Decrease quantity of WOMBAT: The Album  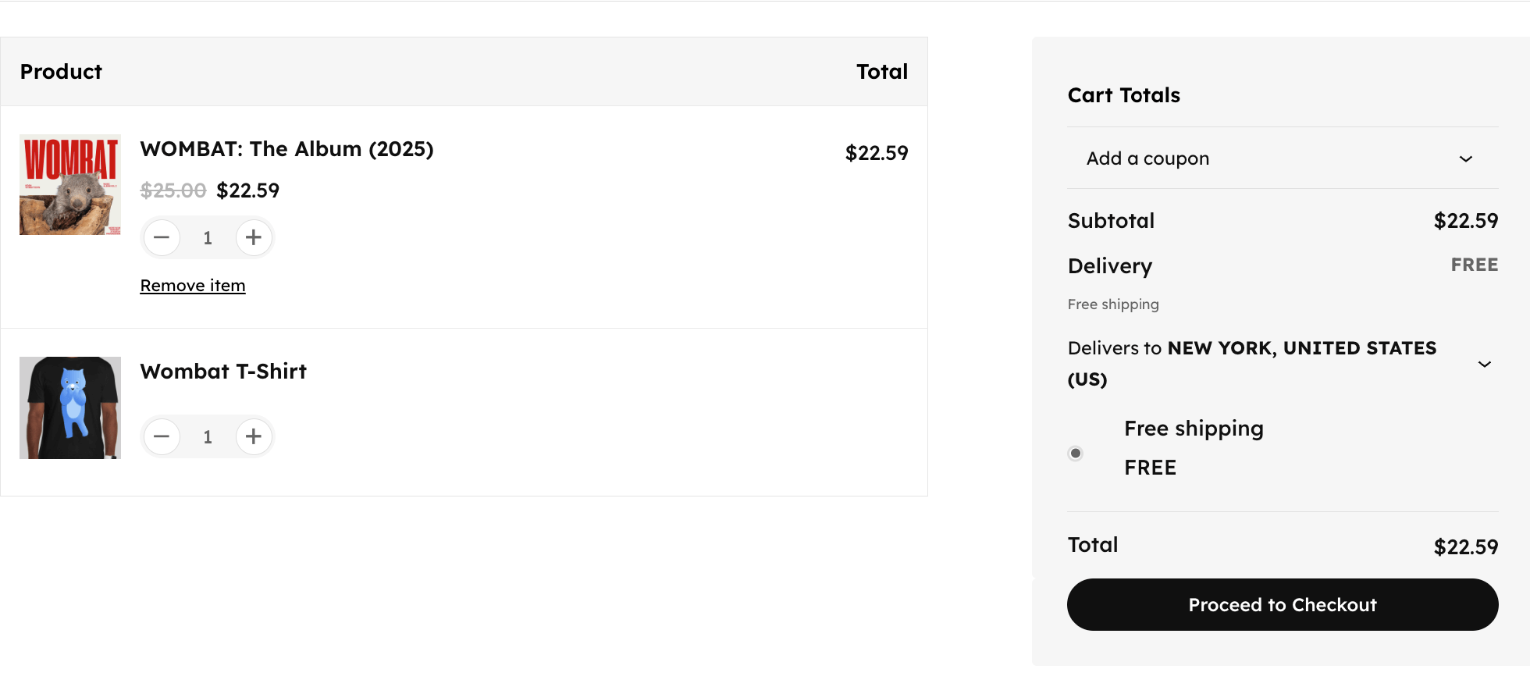pos(162,237)
